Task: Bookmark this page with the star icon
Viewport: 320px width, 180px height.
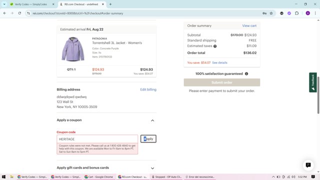Action: tap(271, 13)
